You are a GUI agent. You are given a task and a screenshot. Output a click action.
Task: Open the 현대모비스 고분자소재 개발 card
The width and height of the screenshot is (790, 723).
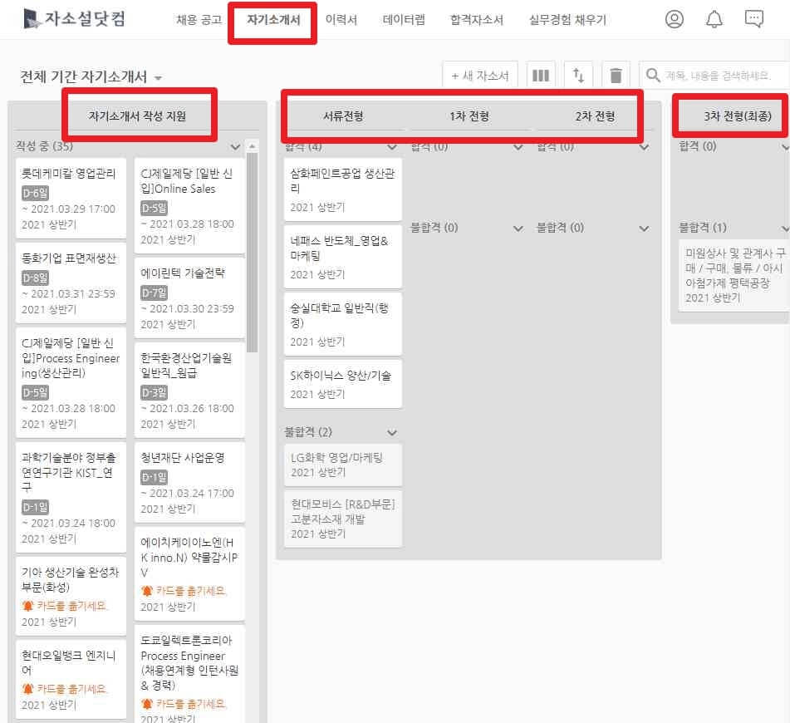click(x=342, y=519)
